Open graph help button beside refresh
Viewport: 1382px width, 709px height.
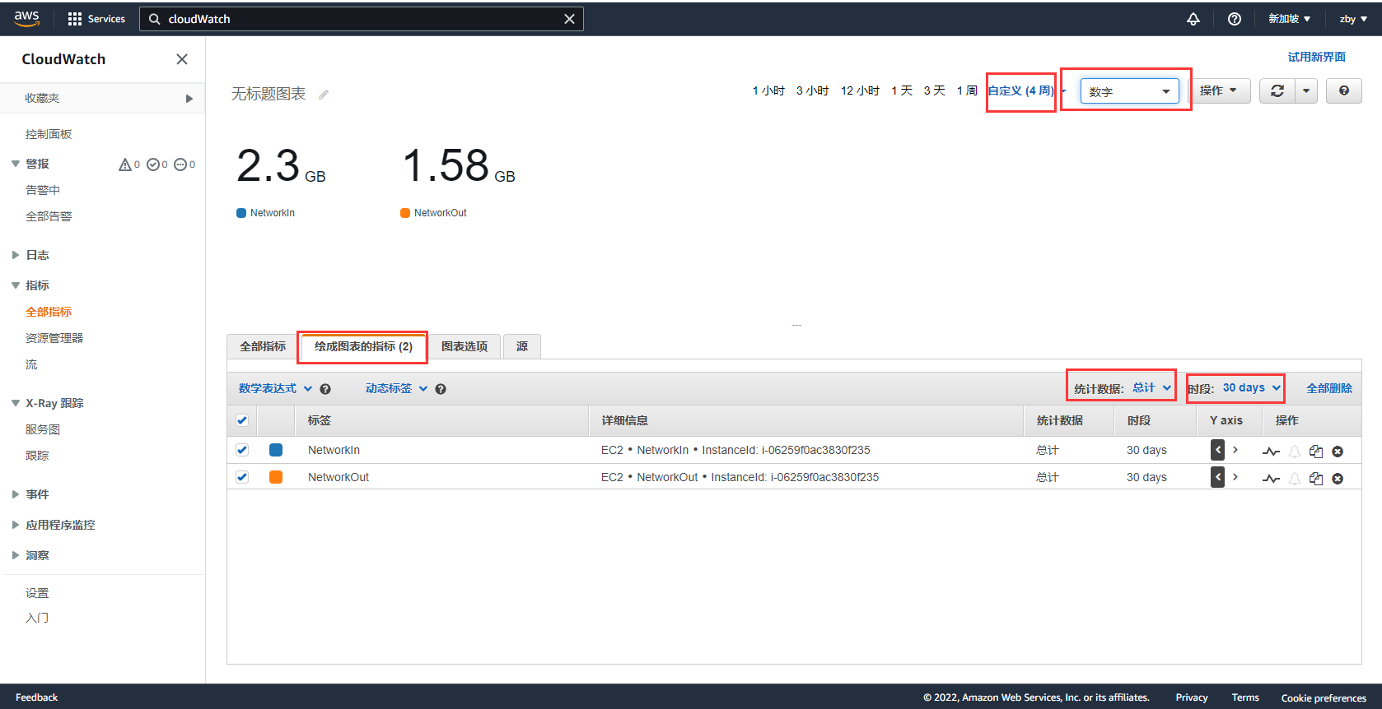point(1344,90)
